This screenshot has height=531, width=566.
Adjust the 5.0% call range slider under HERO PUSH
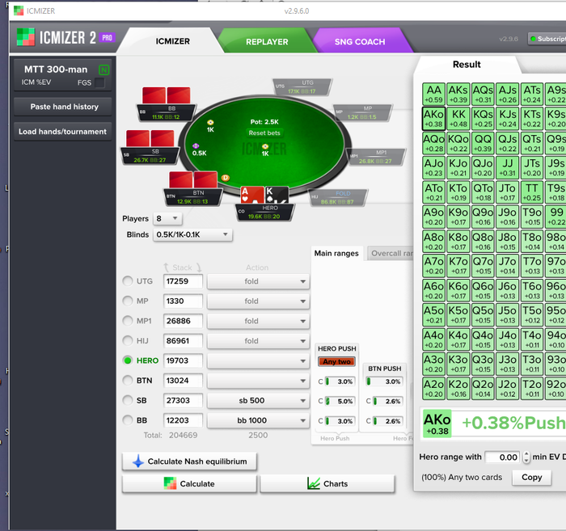click(x=340, y=401)
